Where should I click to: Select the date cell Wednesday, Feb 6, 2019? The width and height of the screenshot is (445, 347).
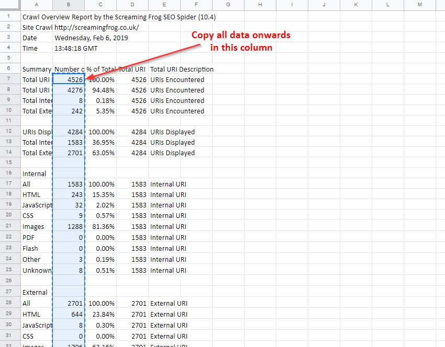[91, 38]
